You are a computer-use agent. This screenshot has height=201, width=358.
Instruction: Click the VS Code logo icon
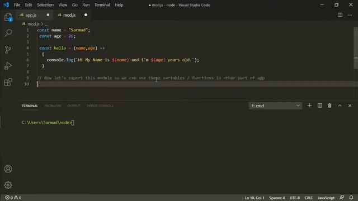(x=6, y=5)
